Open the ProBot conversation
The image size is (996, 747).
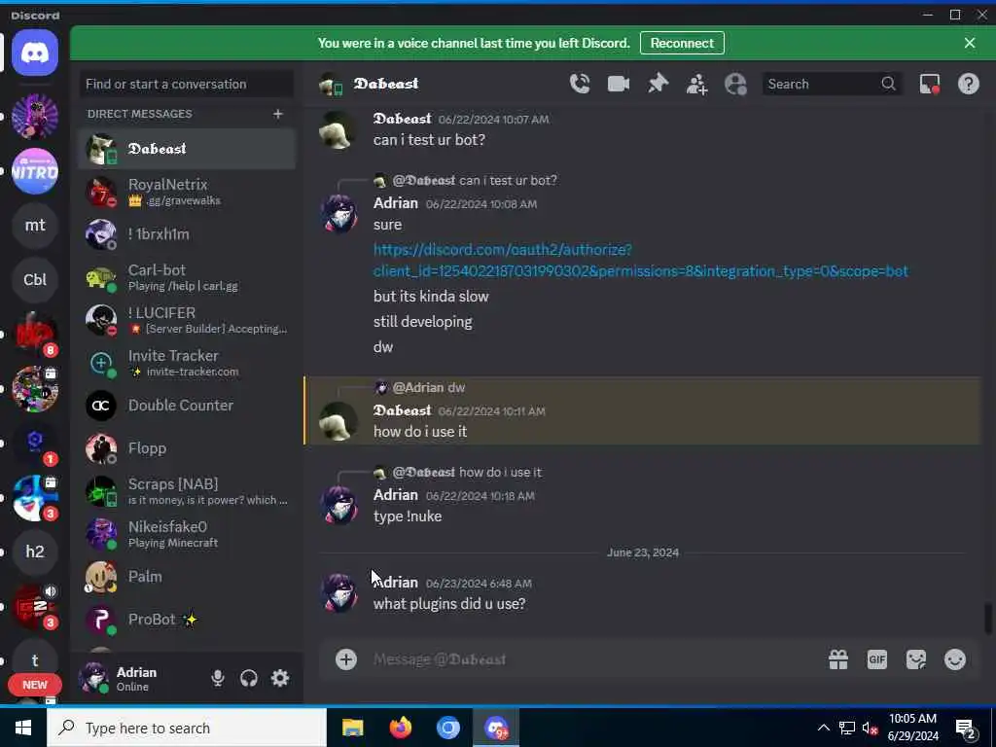tap(187, 620)
